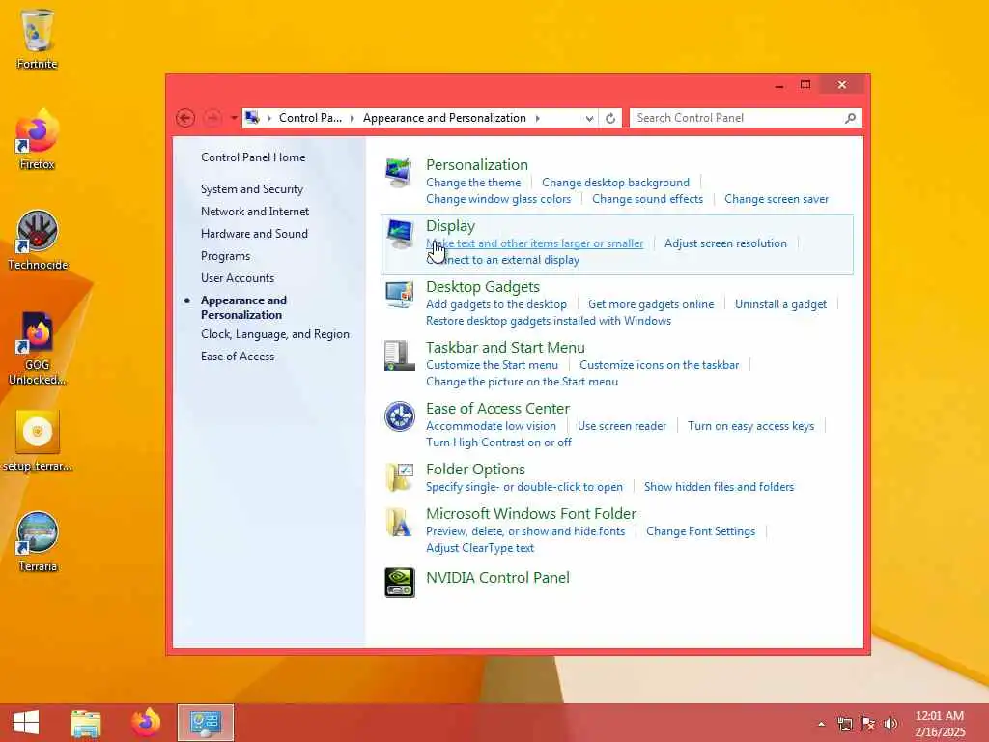Viewport: 989px width, 742px height.
Task: Open Ease of Access sidebar category
Action: [x=238, y=357]
